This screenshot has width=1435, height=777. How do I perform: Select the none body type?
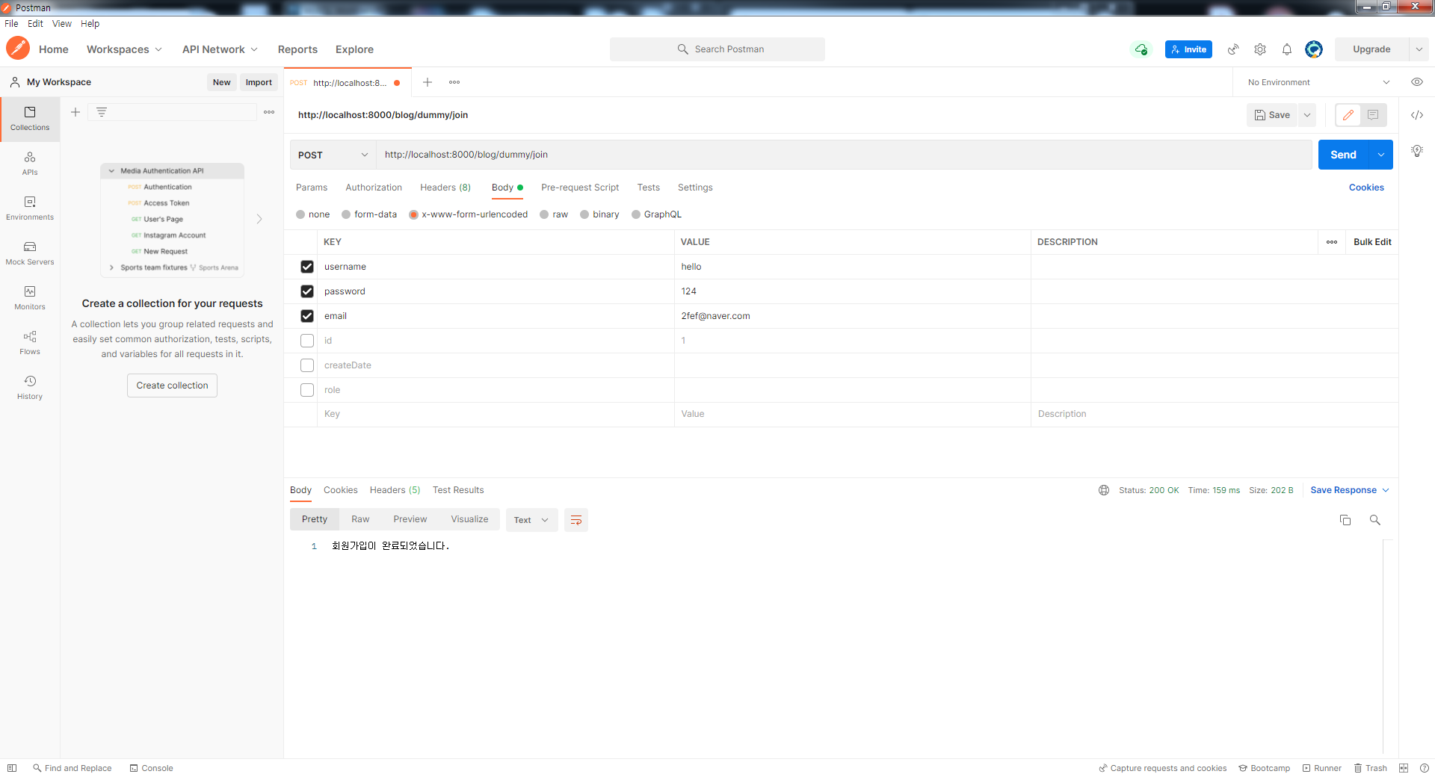point(300,214)
